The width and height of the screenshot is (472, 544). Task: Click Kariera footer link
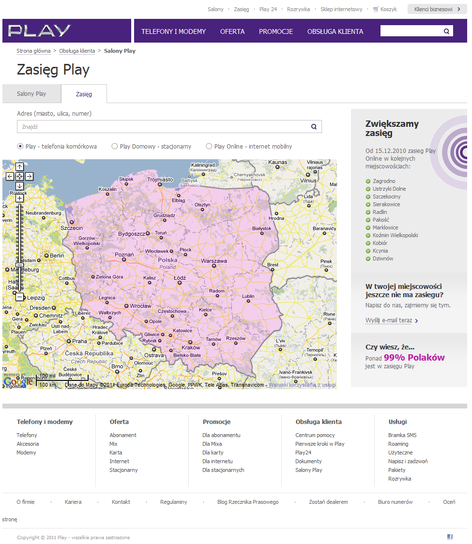point(73,502)
